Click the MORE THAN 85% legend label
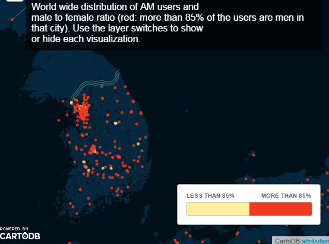Image resolution: width=329 pixels, height=244 pixels. point(286,196)
